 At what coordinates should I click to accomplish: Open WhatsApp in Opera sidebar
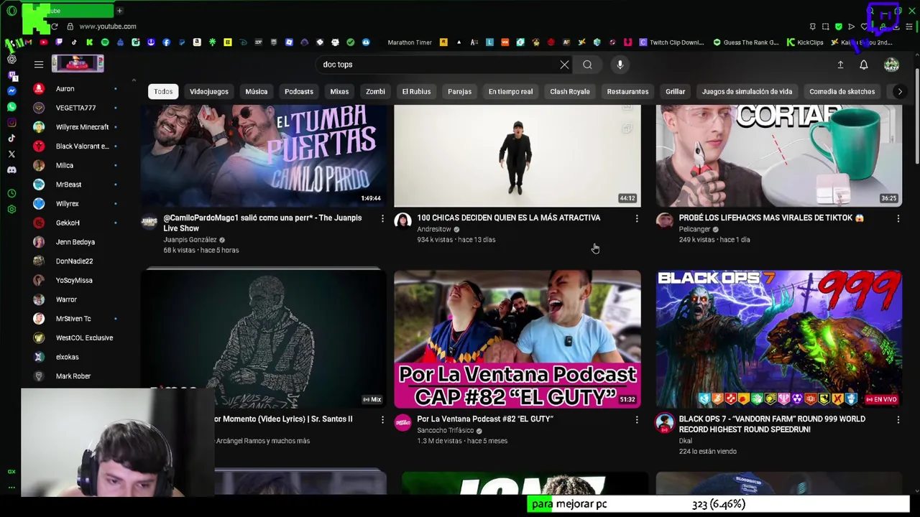11,106
